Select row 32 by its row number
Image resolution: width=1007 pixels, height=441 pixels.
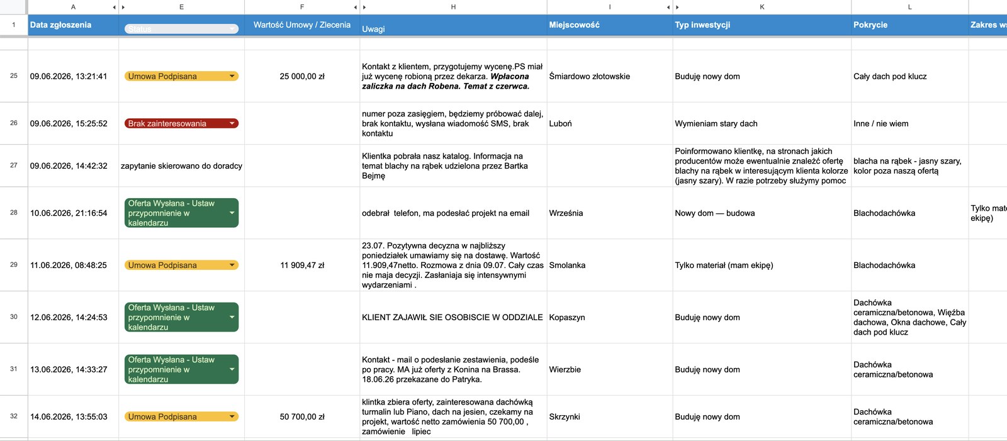14,416
